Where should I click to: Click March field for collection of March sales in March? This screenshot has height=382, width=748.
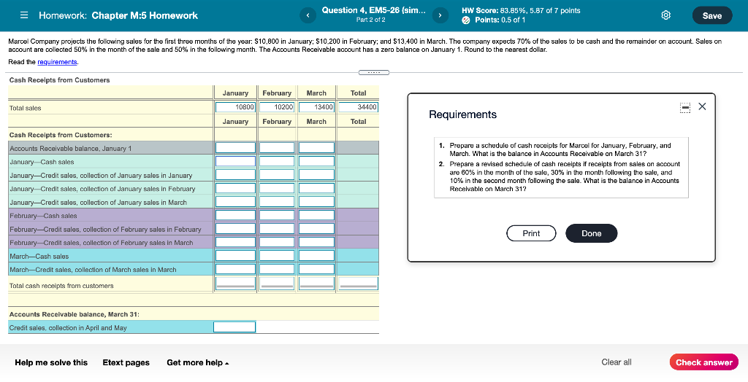[x=316, y=269]
